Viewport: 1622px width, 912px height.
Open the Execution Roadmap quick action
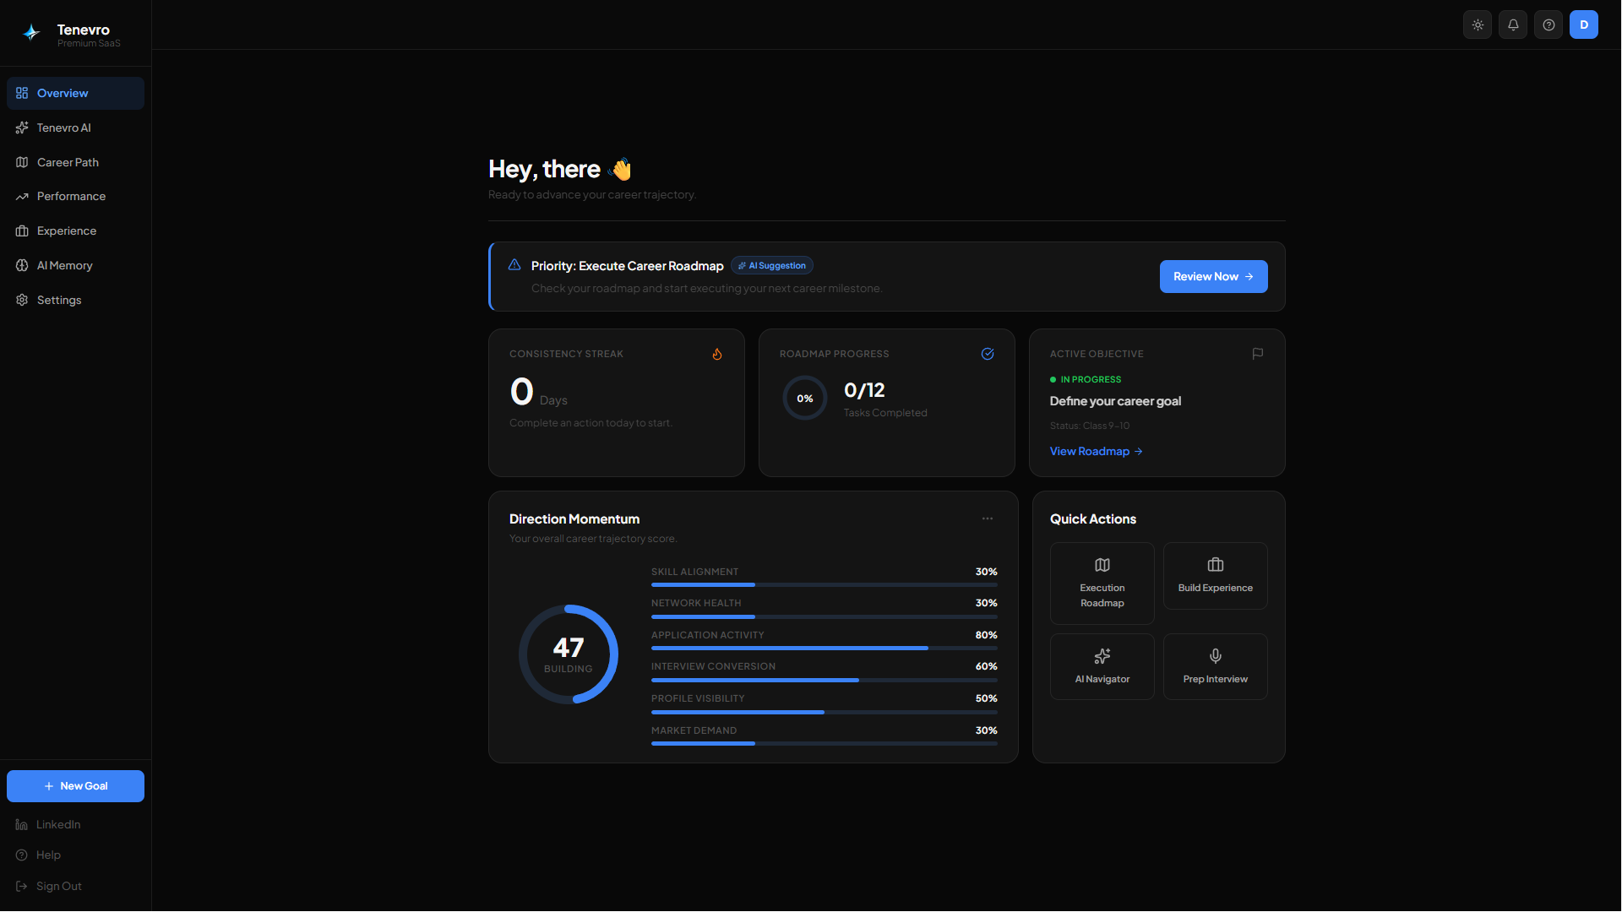1102,584
